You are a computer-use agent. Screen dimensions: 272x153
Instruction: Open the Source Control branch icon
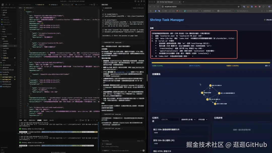pyautogui.click(x=10, y=5)
